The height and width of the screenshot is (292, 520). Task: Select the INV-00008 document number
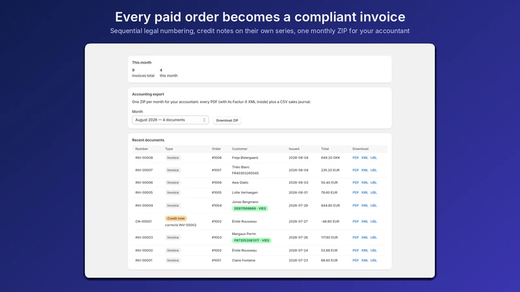click(144, 158)
